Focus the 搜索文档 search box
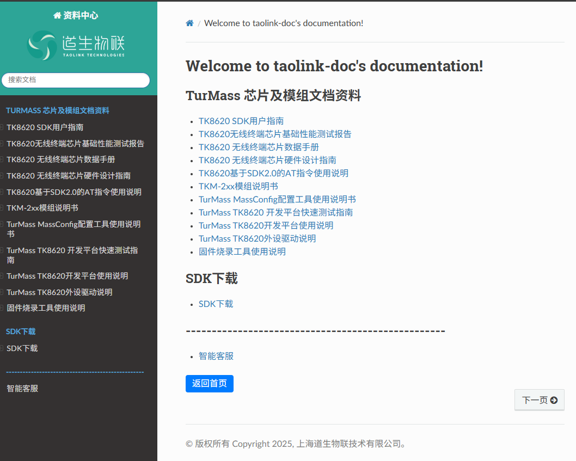Screen dimensions: 576x461 (76, 80)
